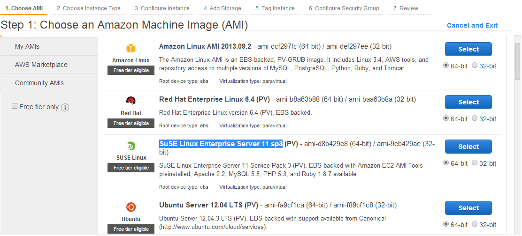Select the Red Hat Enterprise Linux 6.4 AMI

(x=468, y=102)
